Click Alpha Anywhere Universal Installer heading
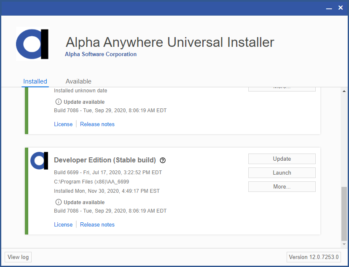Image resolution: width=349 pixels, height=267 pixels. click(170, 42)
